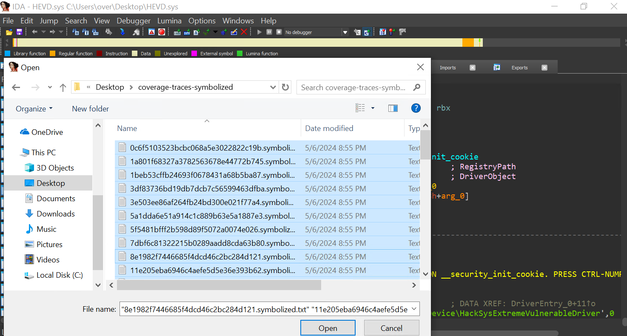627x336 pixels.
Task: Expand the No debugger dropdown
Action: 345,32
